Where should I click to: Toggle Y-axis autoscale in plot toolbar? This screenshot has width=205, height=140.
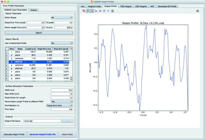(x=92, y=11)
